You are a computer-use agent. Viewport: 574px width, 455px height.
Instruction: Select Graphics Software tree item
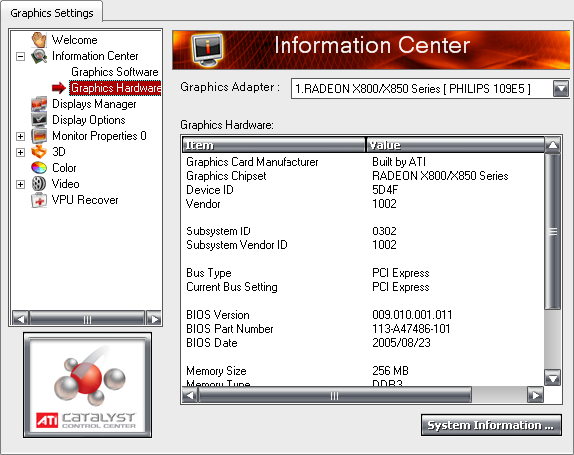(115, 72)
